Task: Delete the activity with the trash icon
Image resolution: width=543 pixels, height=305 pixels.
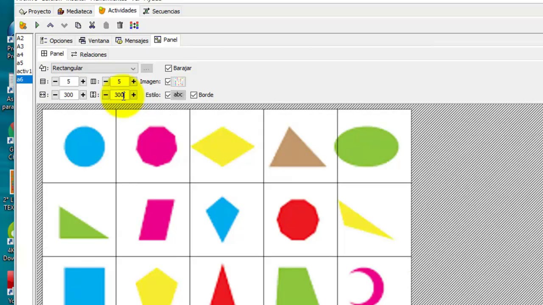Action: coord(120,25)
